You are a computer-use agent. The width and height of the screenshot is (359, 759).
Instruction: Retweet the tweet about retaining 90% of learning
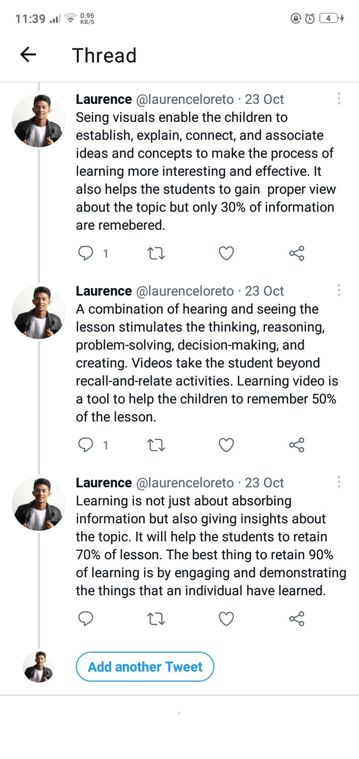point(157,619)
